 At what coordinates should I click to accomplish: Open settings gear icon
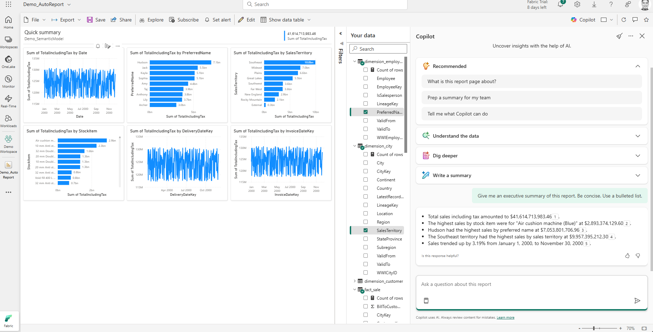click(x=577, y=4)
